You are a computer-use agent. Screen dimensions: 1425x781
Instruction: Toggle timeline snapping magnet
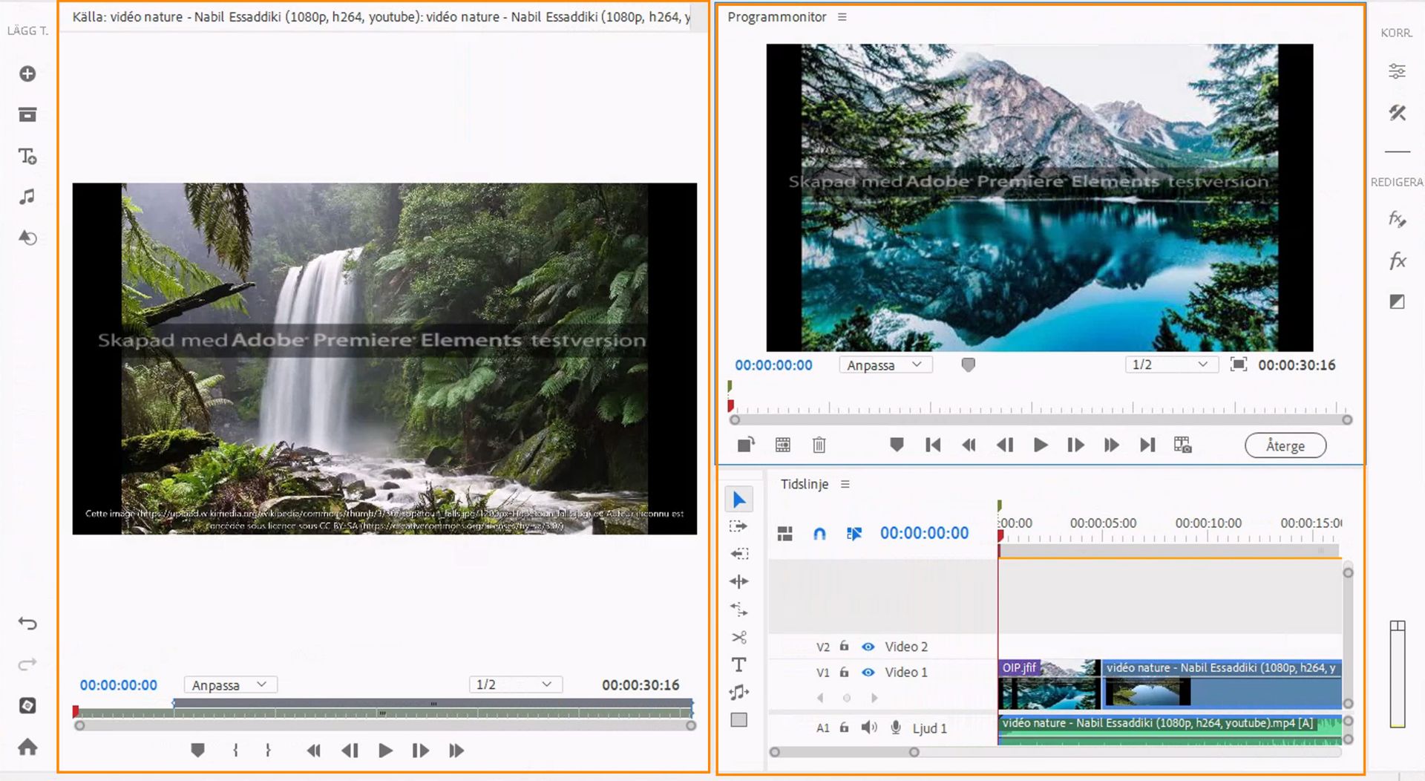coord(819,533)
